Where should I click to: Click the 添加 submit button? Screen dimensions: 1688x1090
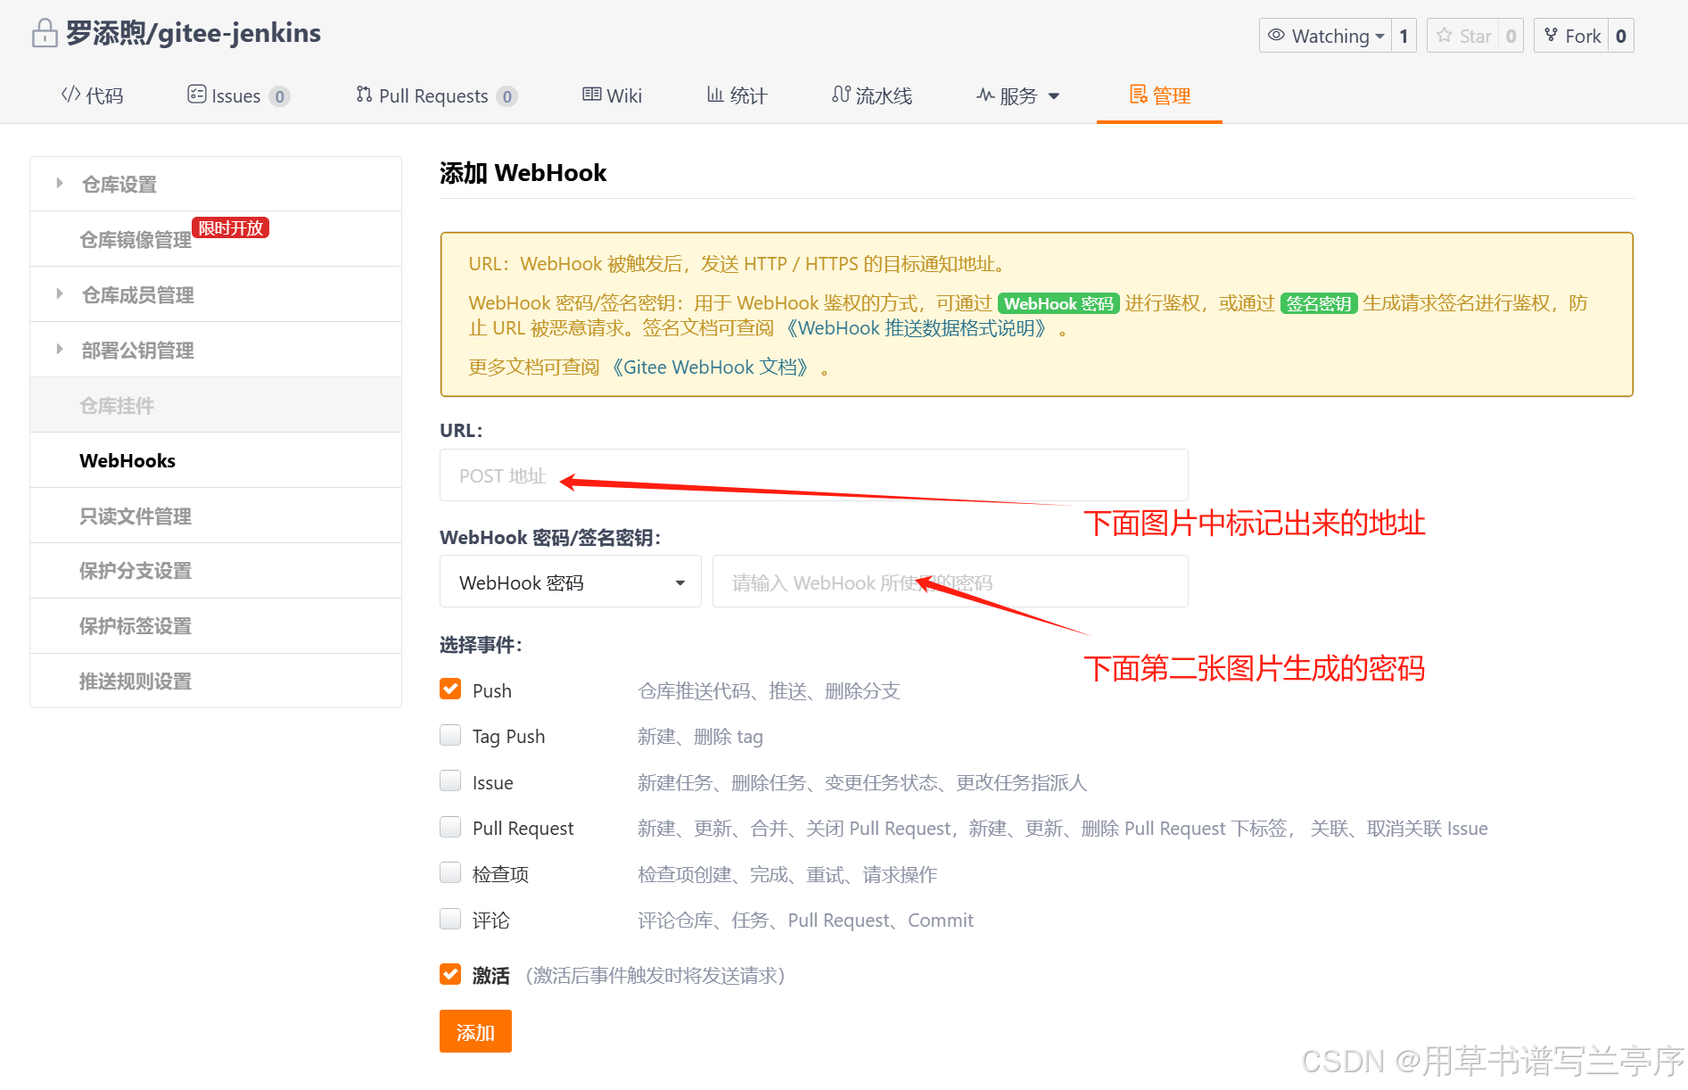(x=475, y=1032)
